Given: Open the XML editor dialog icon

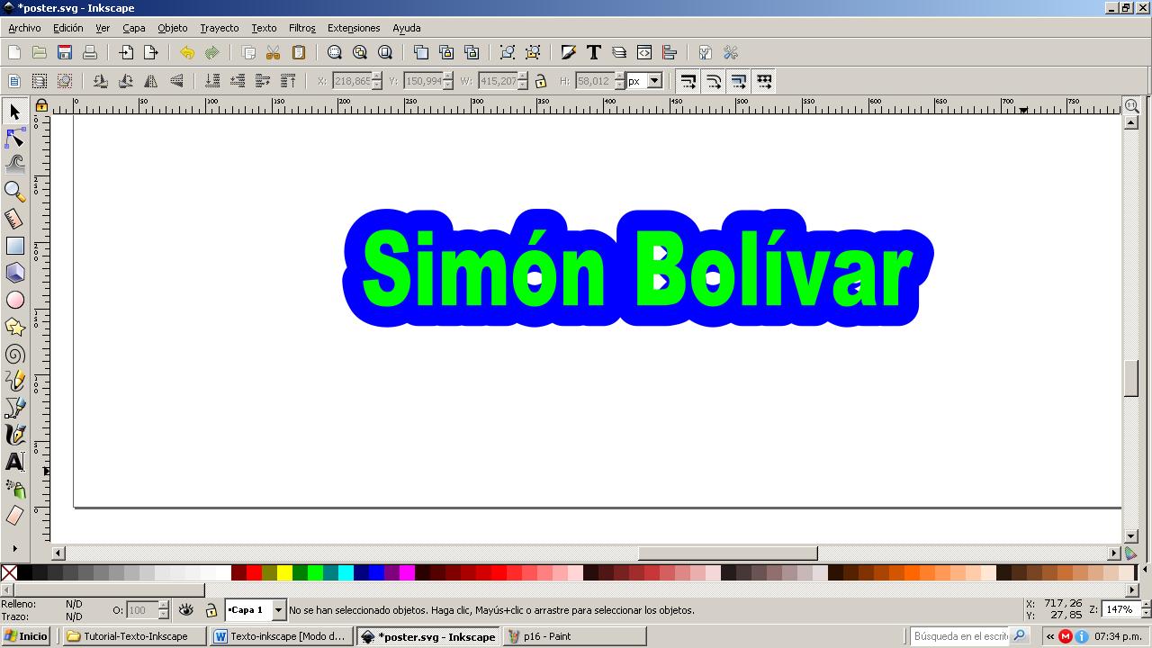Looking at the screenshot, I should coord(644,53).
